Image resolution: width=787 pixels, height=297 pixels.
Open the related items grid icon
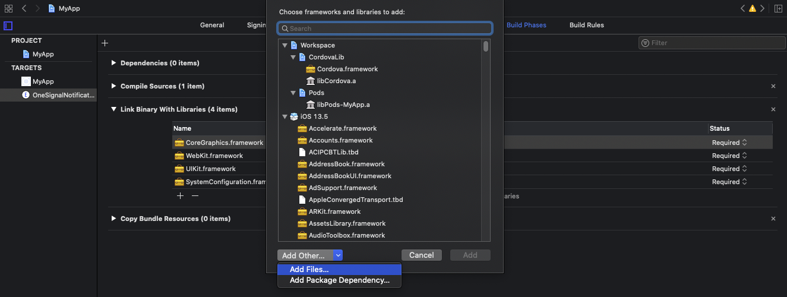point(8,8)
